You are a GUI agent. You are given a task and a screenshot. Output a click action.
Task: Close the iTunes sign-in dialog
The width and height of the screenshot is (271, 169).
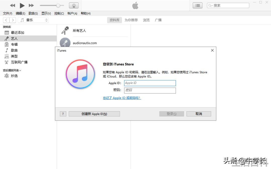click(212, 50)
